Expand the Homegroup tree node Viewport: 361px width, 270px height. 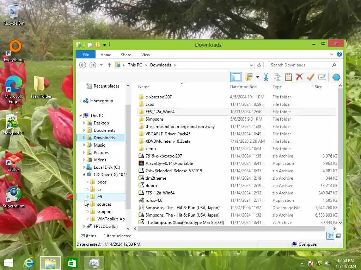[80, 101]
